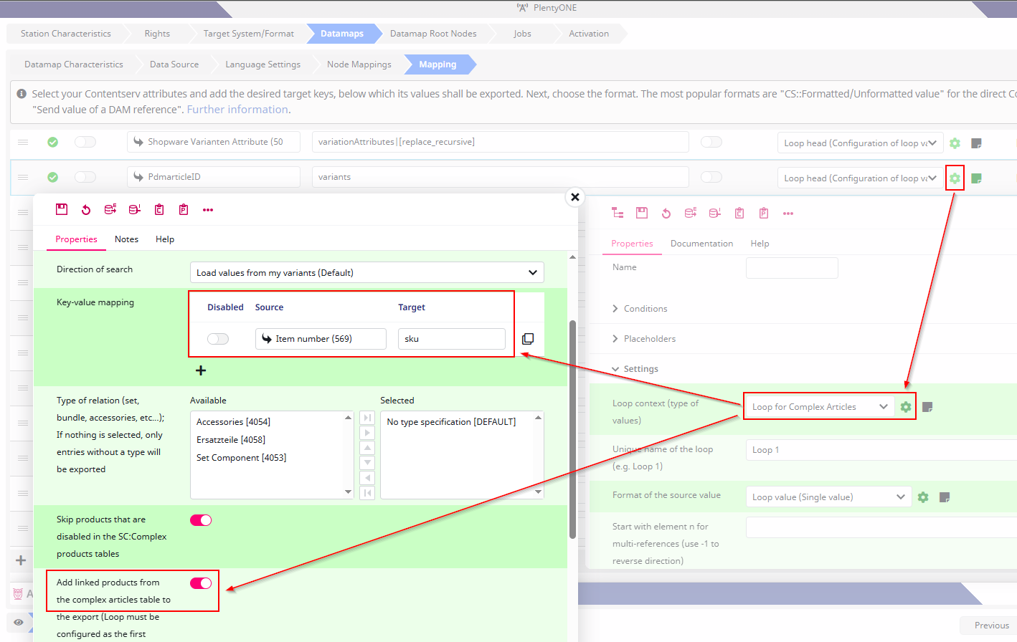The width and height of the screenshot is (1017, 642).
Task: Undo changes using the revert arrow icon
Action: tap(86, 209)
